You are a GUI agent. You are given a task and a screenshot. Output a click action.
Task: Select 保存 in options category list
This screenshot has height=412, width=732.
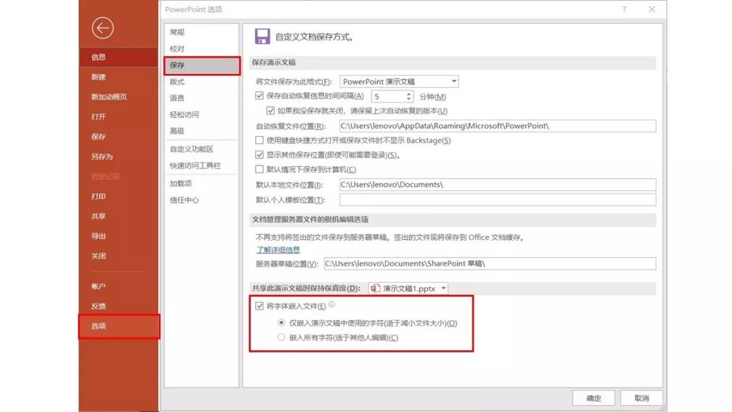pos(202,65)
